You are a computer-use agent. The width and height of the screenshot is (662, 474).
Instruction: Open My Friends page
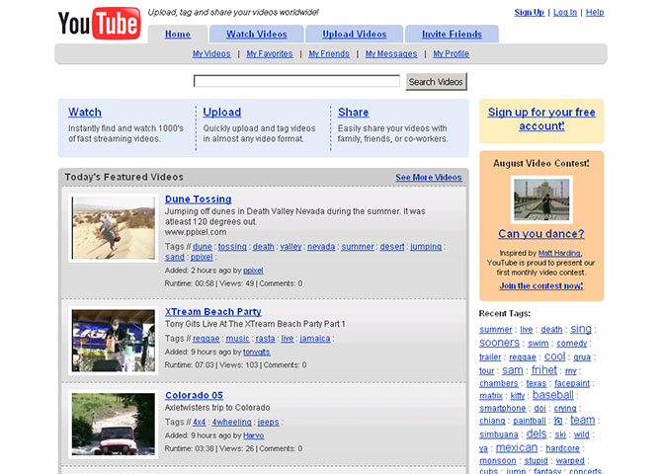(329, 54)
